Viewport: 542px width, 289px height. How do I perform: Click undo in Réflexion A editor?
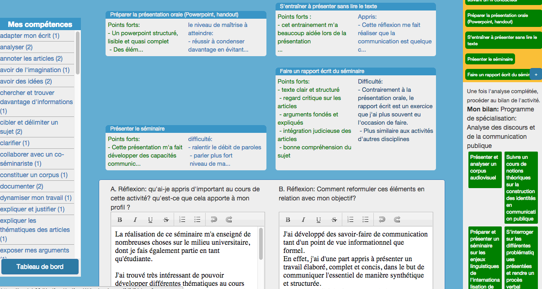[213, 220]
